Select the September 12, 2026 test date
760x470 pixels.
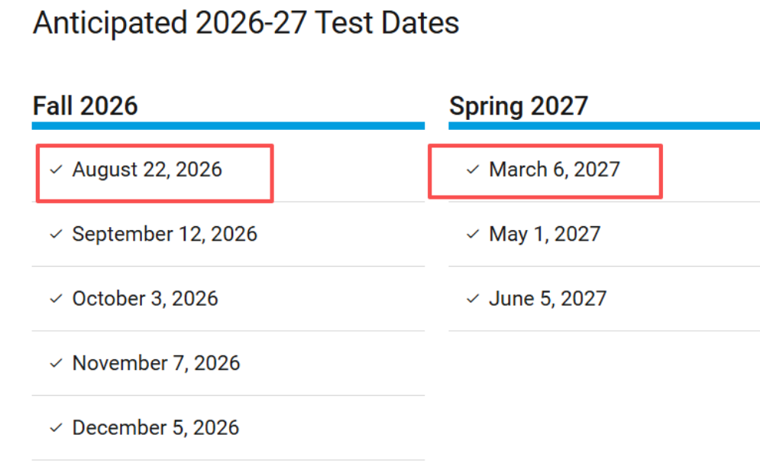pyautogui.click(x=164, y=234)
